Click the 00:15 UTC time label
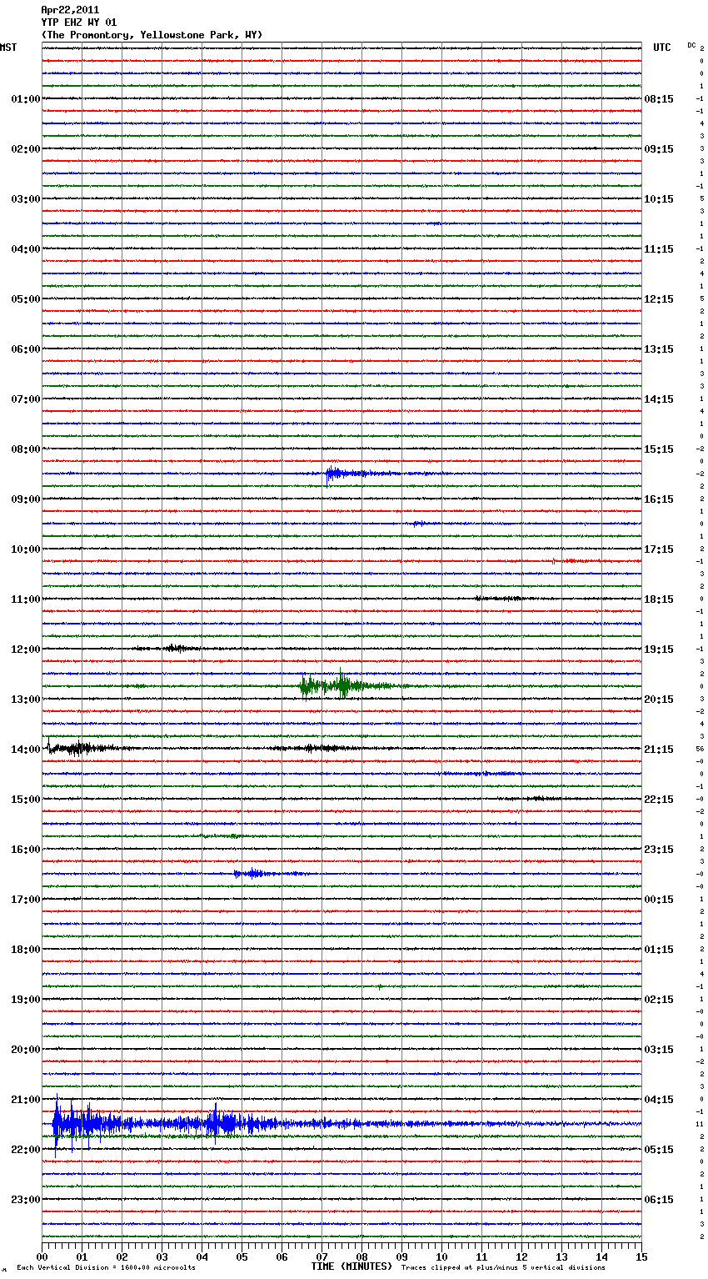Image resolution: width=708 pixels, height=1279 pixels. click(x=659, y=900)
